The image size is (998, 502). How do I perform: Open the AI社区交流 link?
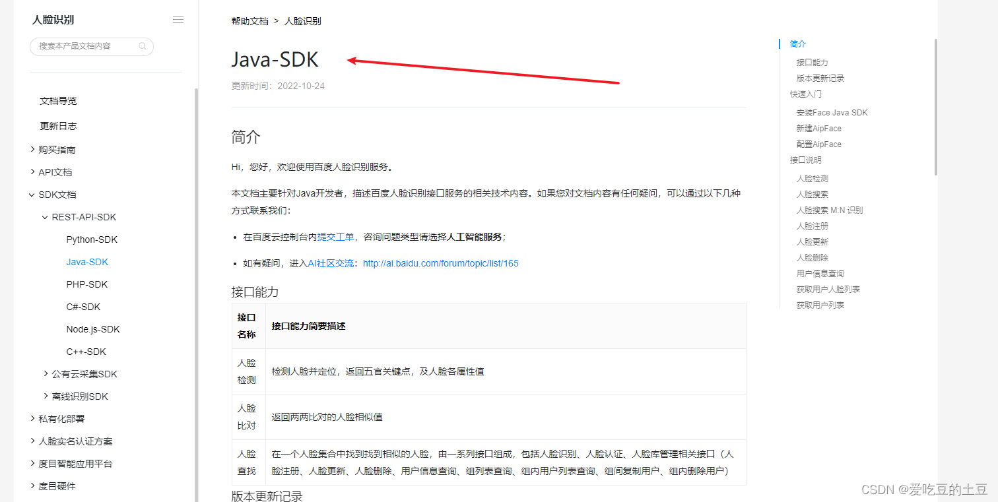pyautogui.click(x=332, y=263)
